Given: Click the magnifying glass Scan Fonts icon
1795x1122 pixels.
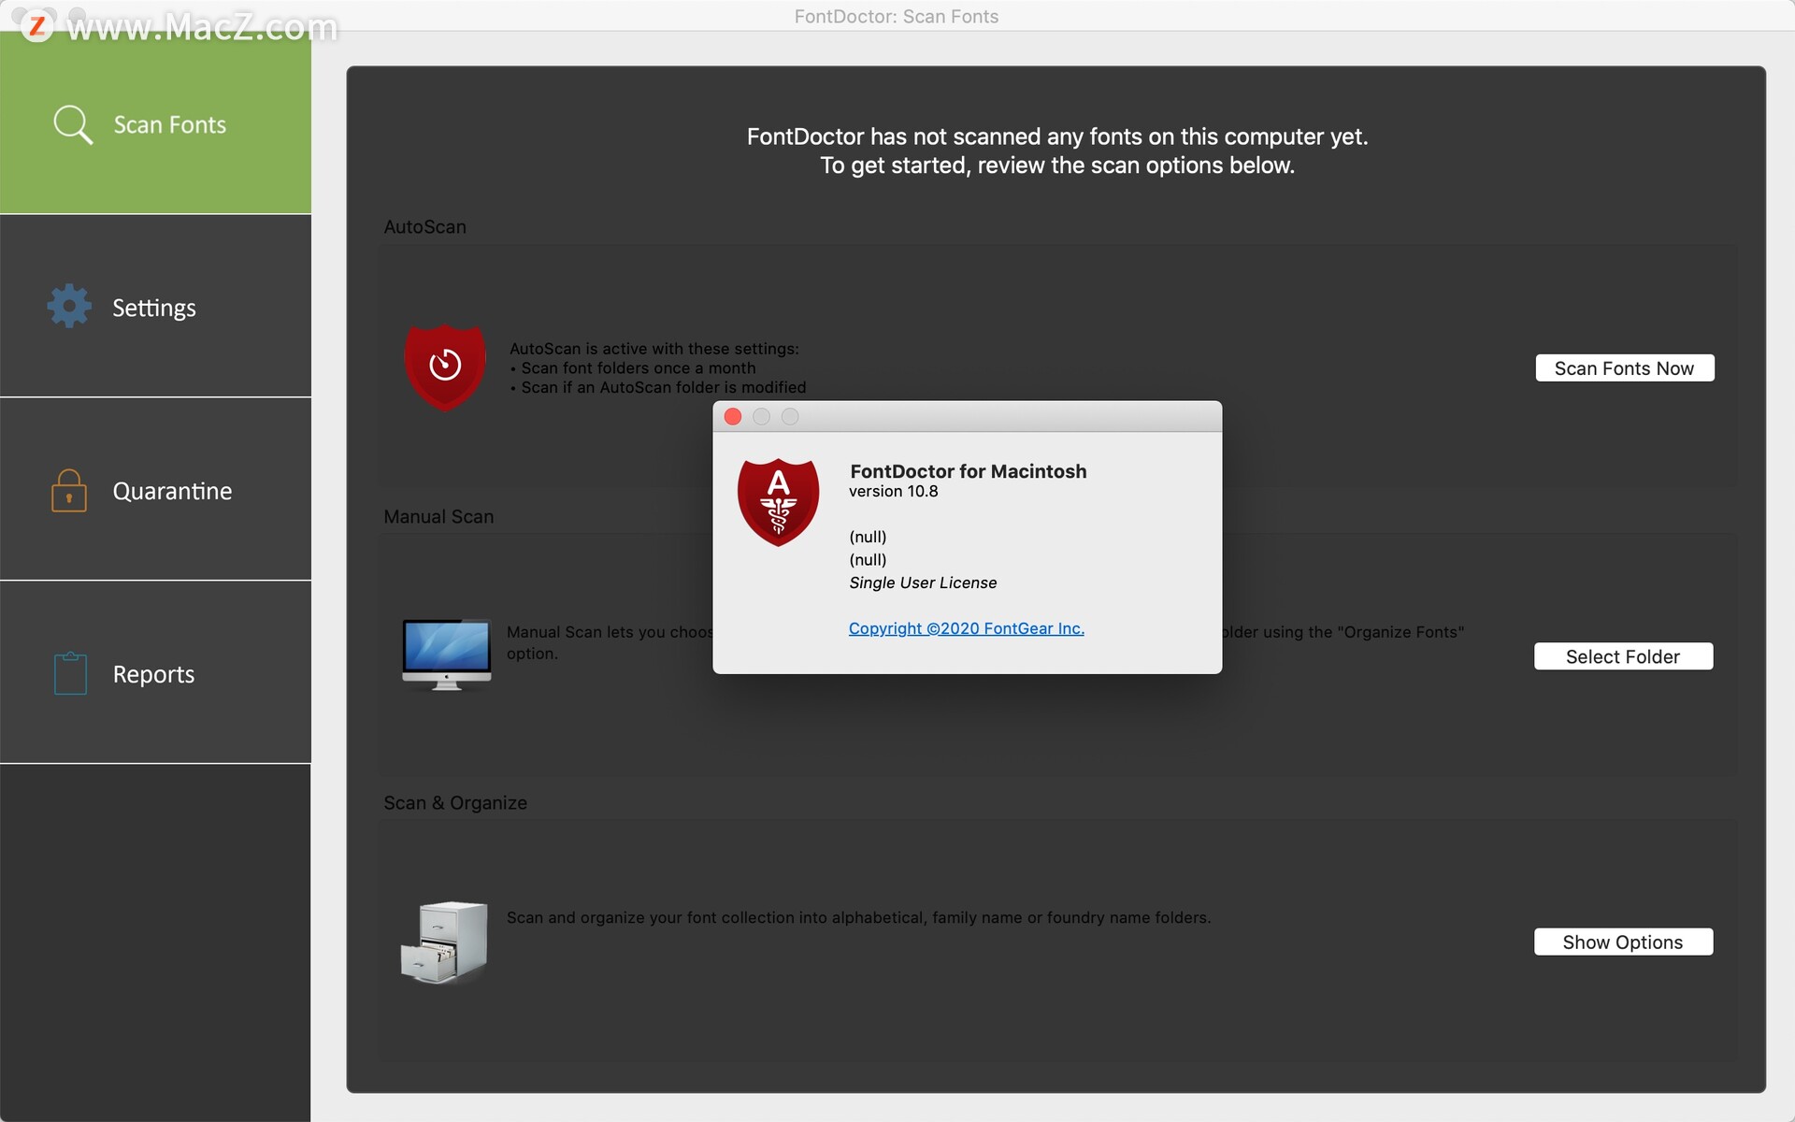Looking at the screenshot, I should click(73, 124).
